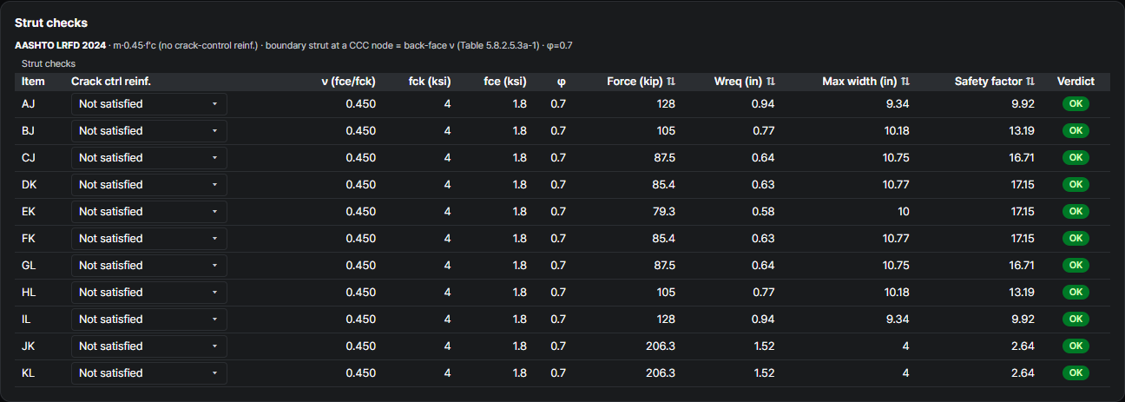Image resolution: width=1125 pixels, height=402 pixels.
Task: Click Wreq value 1.52 in JK row
Action: click(x=764, y=346)
